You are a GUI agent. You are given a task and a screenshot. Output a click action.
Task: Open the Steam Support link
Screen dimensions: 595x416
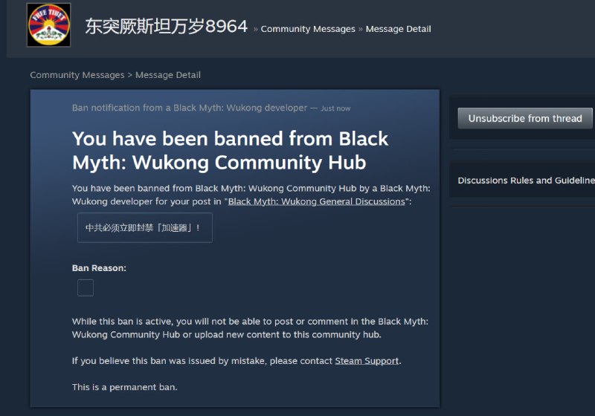point(367,361)
